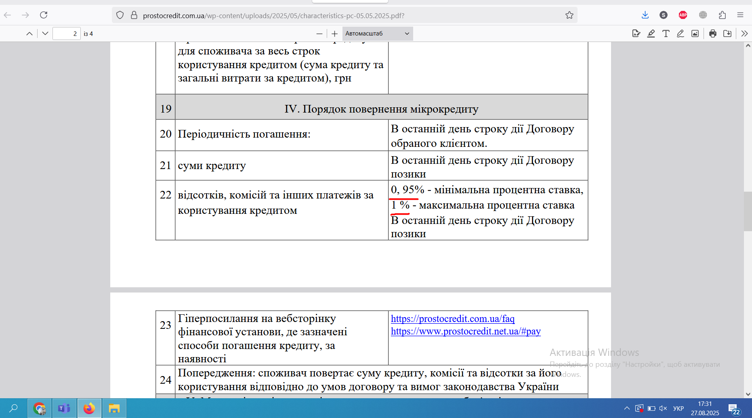This screenshot has width=752, height=418.
Task: Open the extensions puzzle-piece icon
Action: pos(723,15)
